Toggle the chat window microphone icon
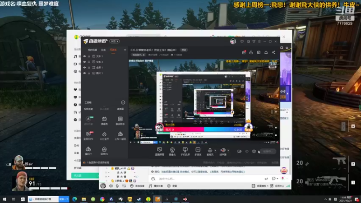This screenshot has height=203, width=361. tap(117, 186)
